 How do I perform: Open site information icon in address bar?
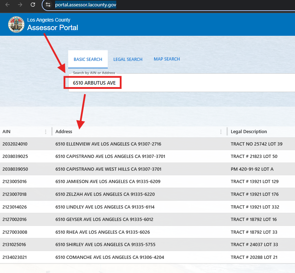[x=48, y=5]
